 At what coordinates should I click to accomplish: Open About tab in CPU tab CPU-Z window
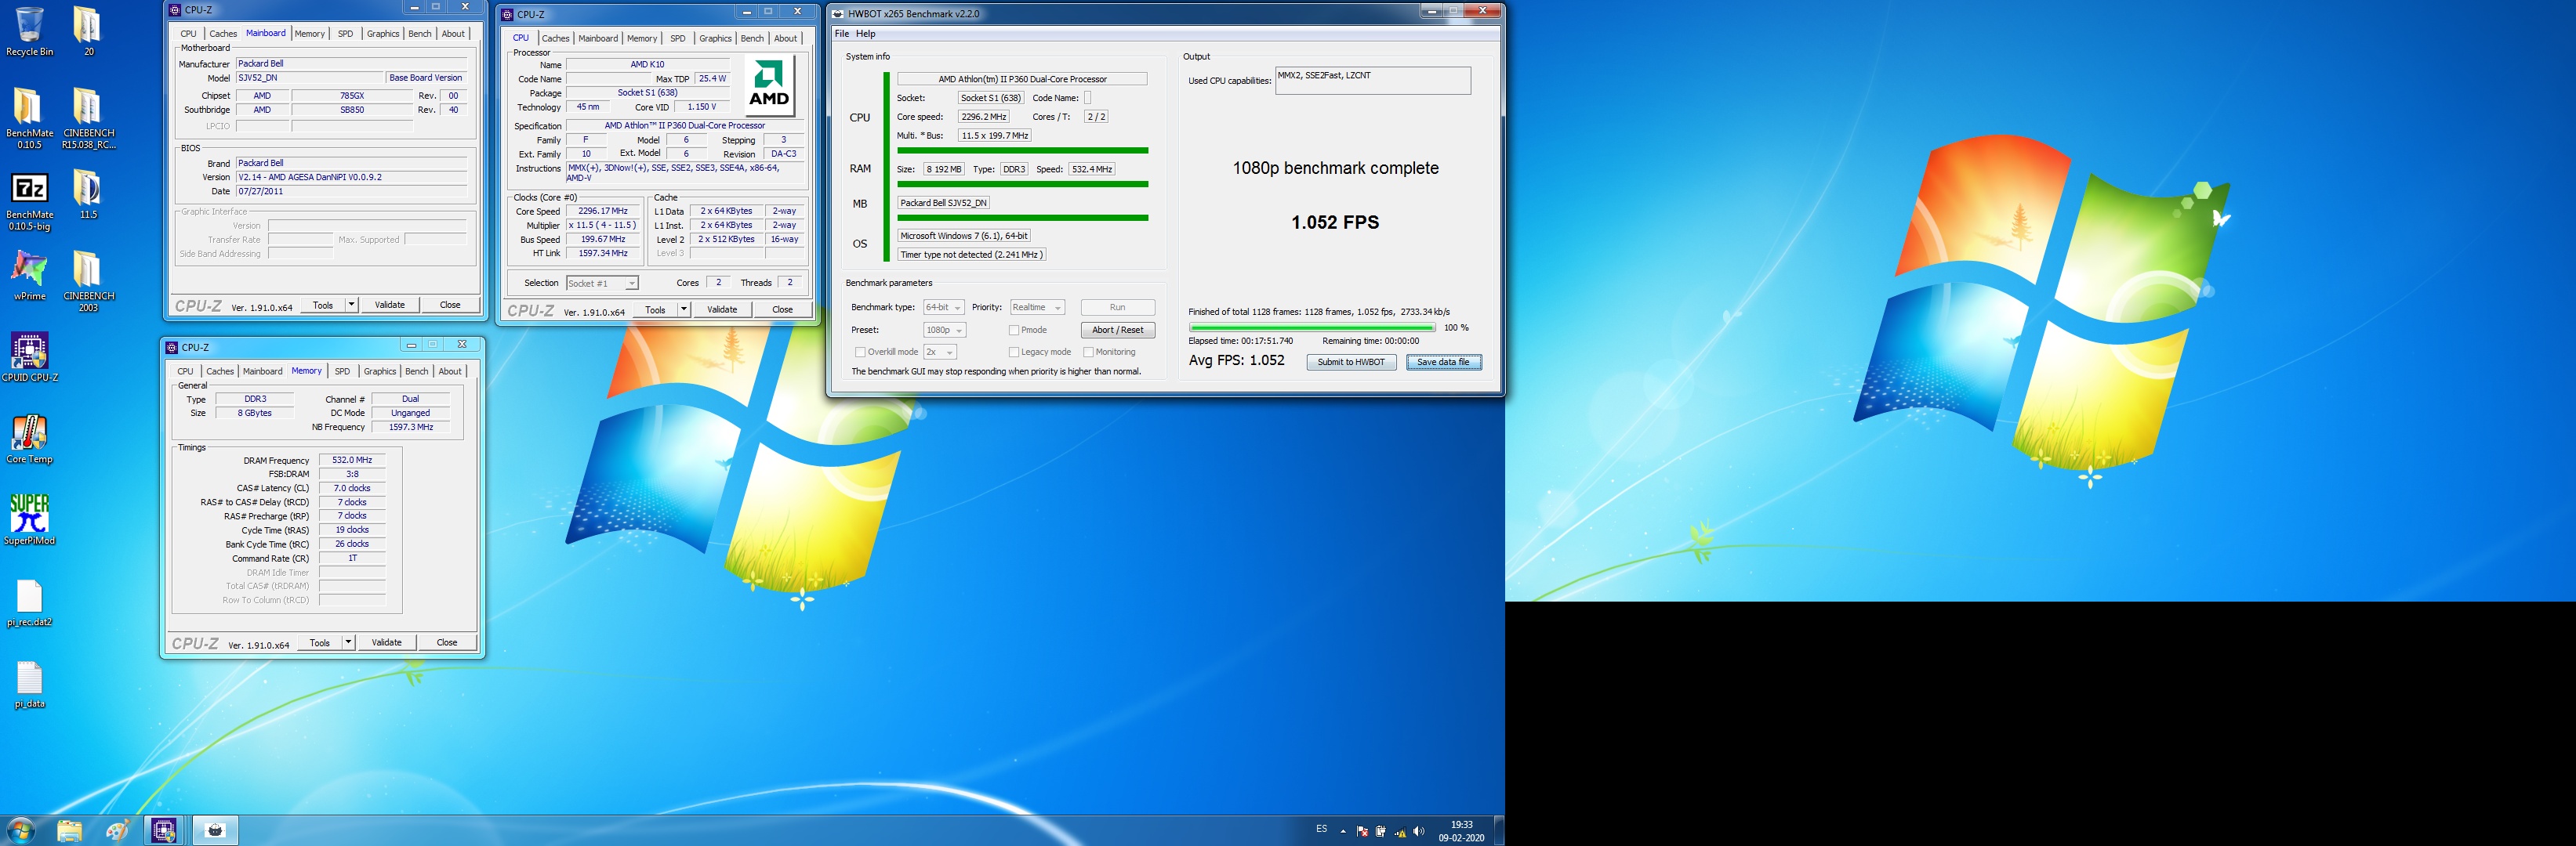786,39
